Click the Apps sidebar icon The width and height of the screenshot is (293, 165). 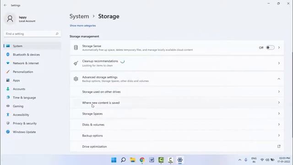(x=8, y=80)
